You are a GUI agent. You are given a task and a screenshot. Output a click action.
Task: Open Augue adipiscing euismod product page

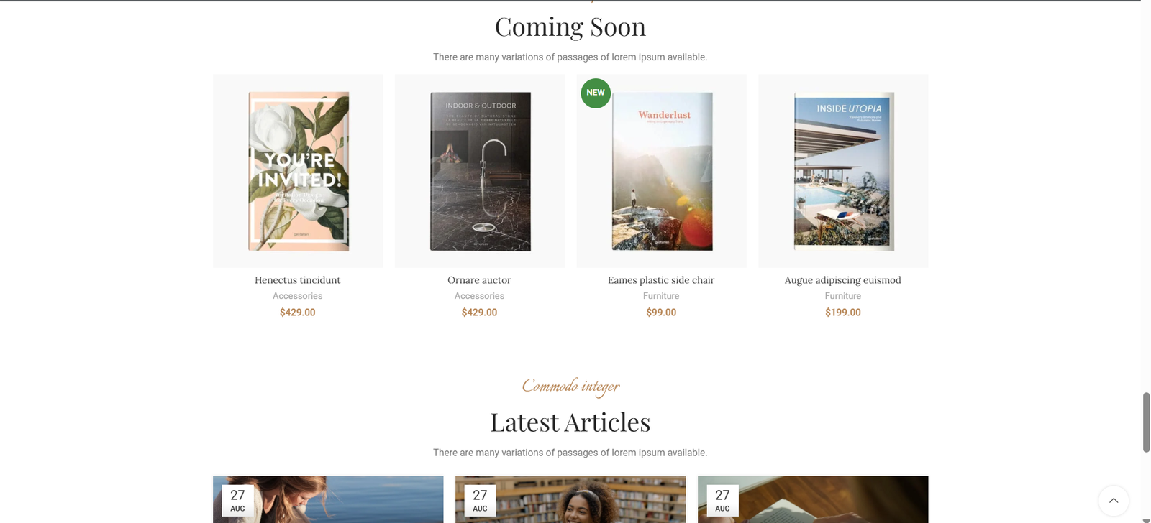[842, 280]
